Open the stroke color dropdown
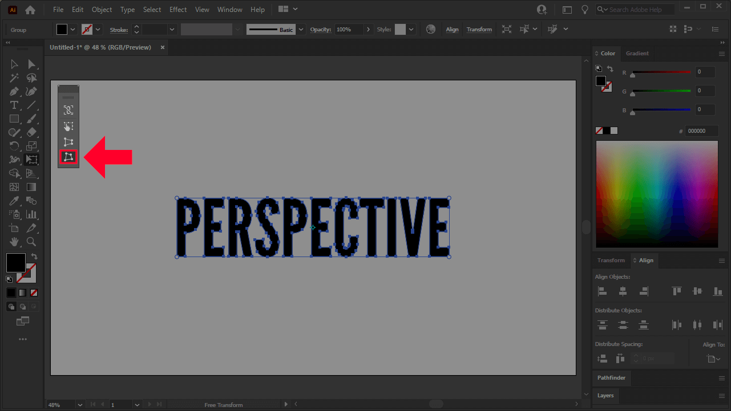The width and height of the screenshot is (731, 411). point(98,30)
